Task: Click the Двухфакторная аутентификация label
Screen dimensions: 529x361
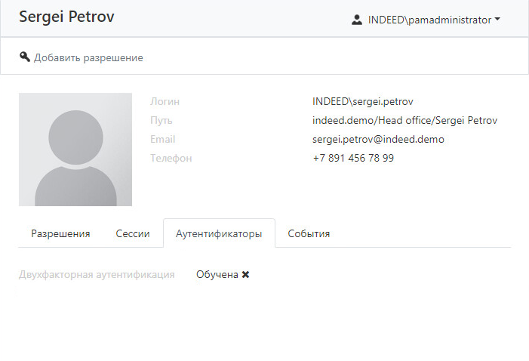Action: [x=97, y=275]
